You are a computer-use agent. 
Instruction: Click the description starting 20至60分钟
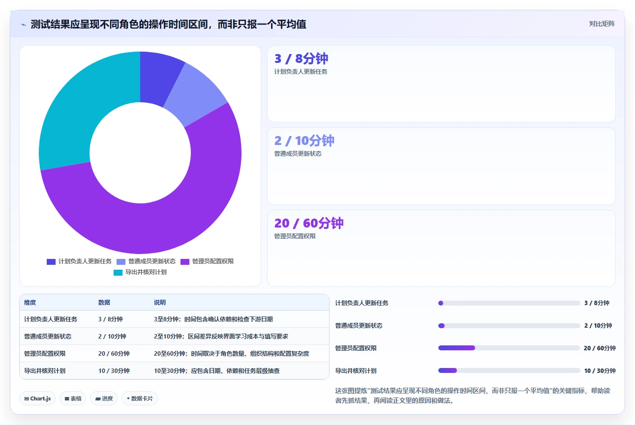click(232, 354)
